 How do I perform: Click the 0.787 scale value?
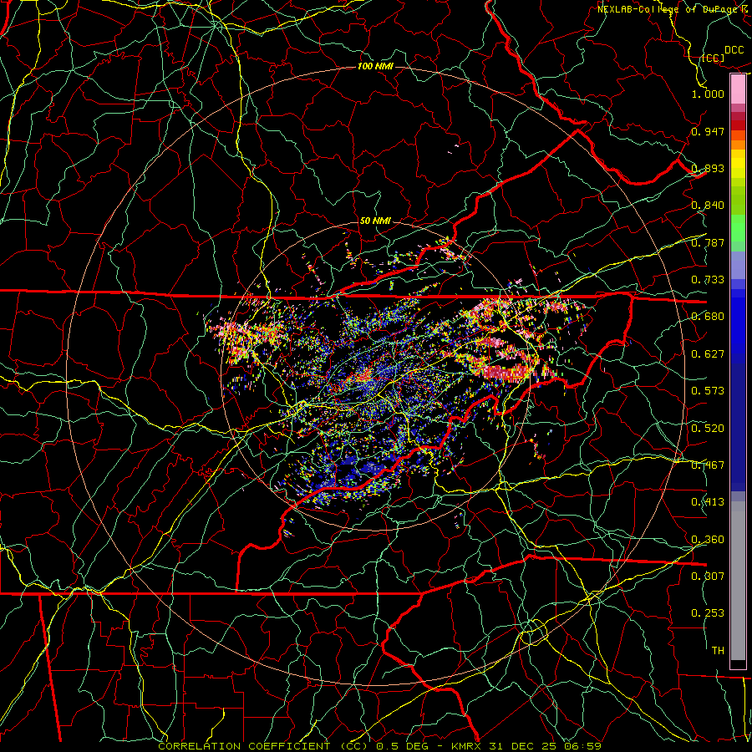(708, 242)
